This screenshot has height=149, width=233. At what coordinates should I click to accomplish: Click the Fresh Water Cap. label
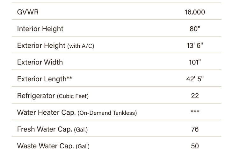click(45, 129)
